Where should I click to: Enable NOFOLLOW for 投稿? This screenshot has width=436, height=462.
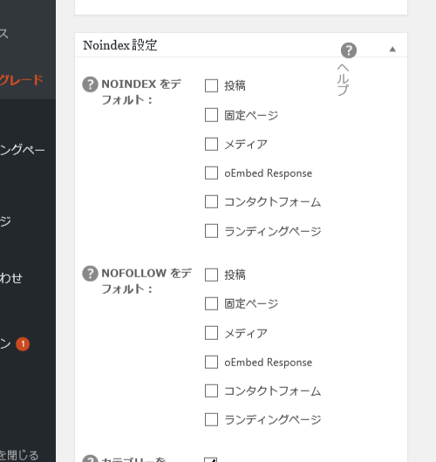211,275
